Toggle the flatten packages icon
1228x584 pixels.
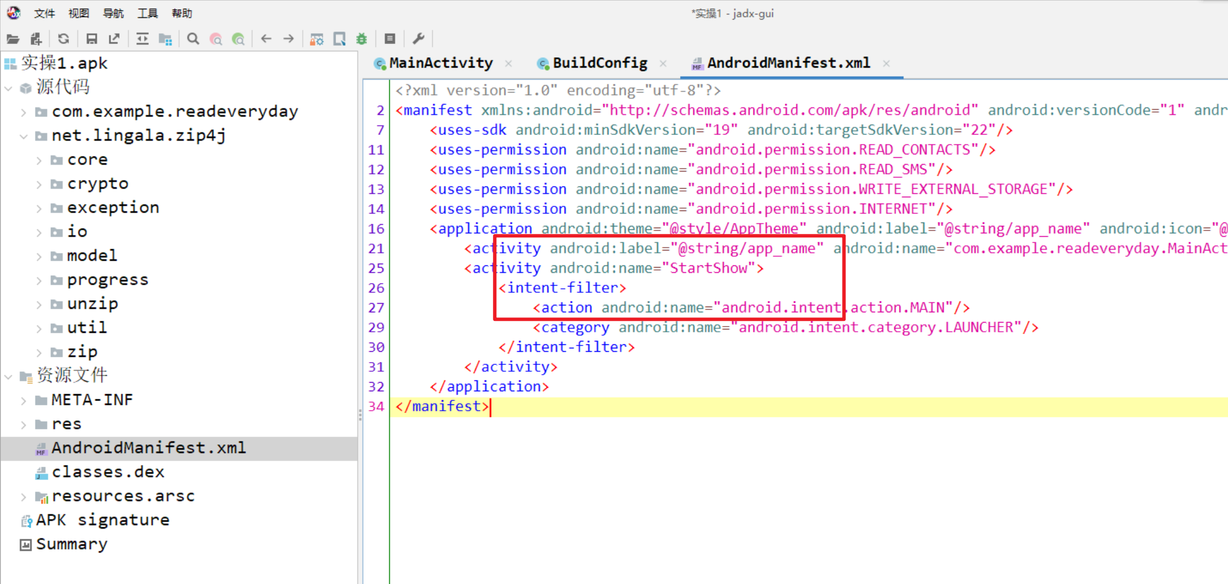tap(165, 39)
